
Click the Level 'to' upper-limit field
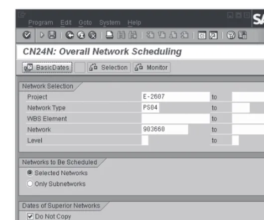point(236,140)
